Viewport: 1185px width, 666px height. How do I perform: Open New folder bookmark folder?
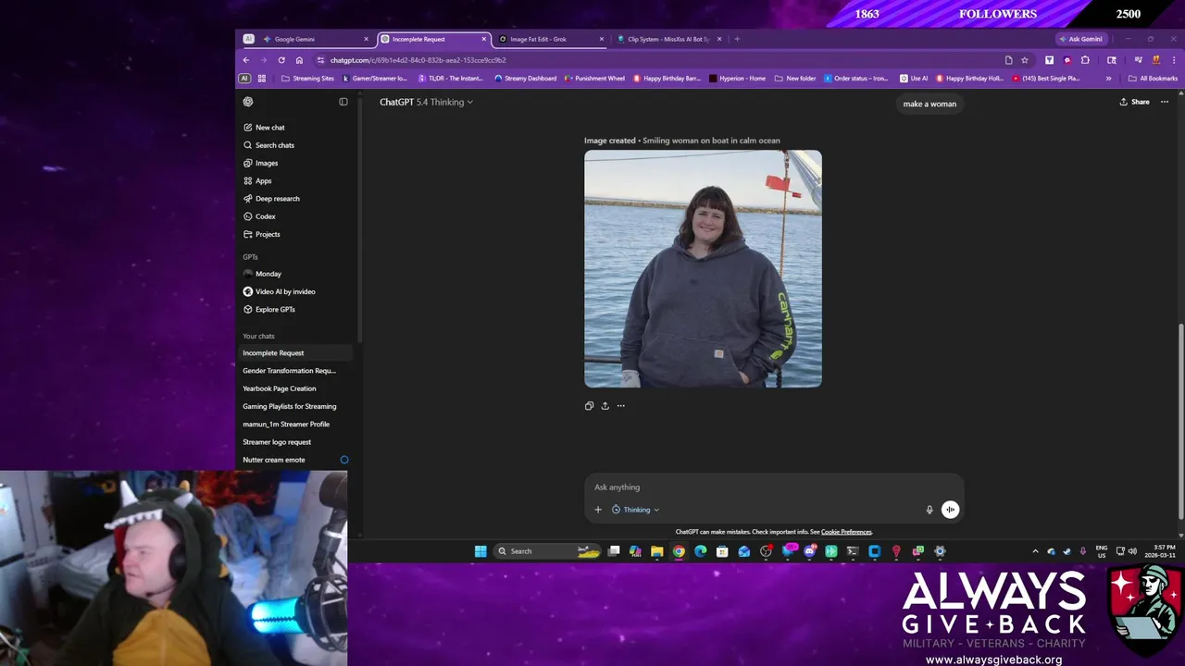pyautogui.click(x=795, y=79)
